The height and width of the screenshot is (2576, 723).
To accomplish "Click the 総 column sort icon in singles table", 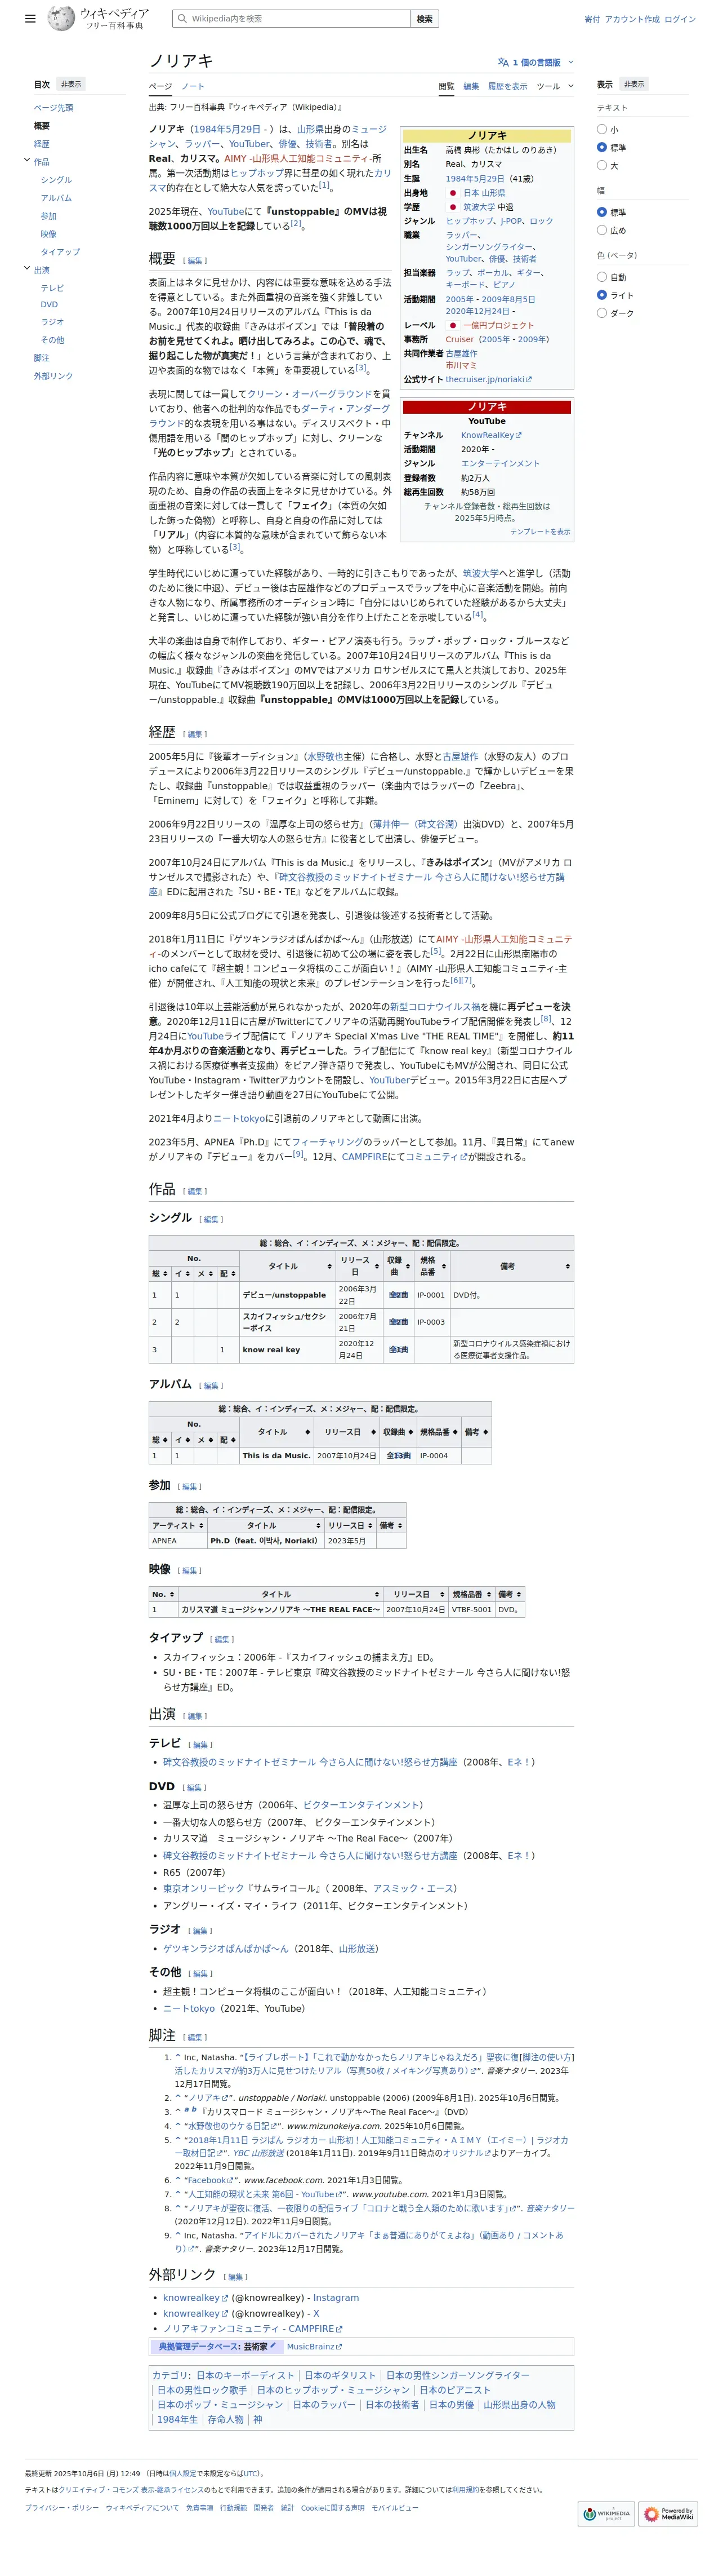I will (x=167, y=1274).
